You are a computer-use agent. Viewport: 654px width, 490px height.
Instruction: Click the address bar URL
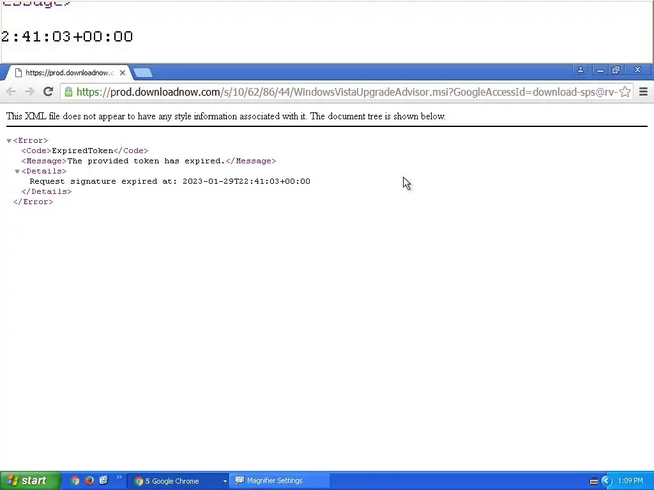tap(346, 92)
